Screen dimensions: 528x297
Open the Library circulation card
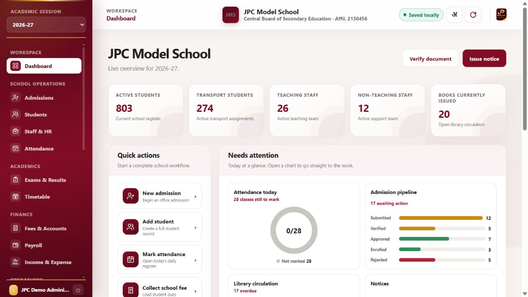(294, 285)
